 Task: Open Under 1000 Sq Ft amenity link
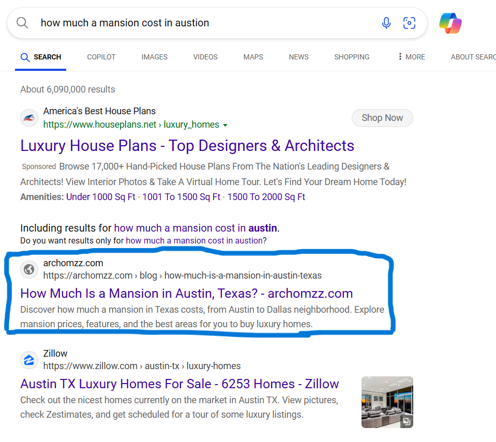[100, 197]
